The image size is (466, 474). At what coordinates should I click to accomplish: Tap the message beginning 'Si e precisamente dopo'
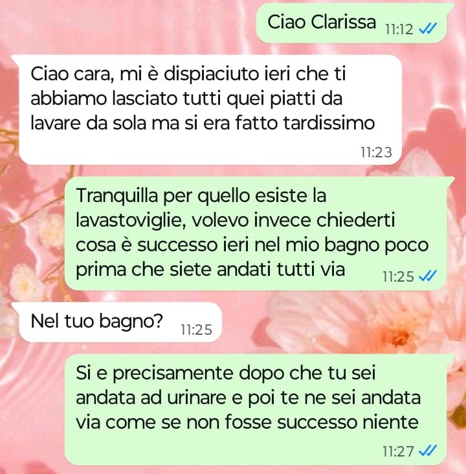point(256,410)
